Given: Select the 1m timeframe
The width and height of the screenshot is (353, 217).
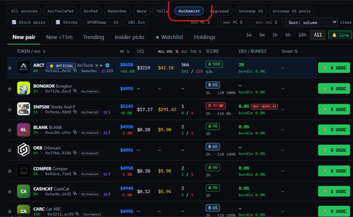Looking at the screenshot, I should (249, 35).
